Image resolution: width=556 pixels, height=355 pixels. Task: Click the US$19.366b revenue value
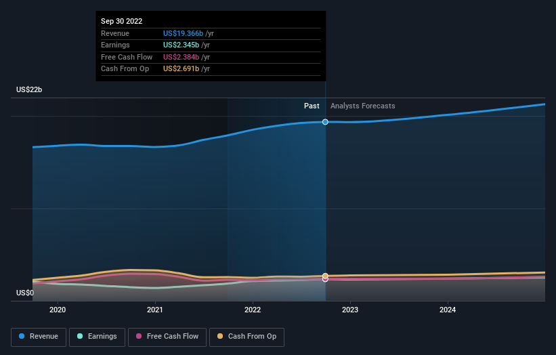pyautogui.click(x=183, y=33)
